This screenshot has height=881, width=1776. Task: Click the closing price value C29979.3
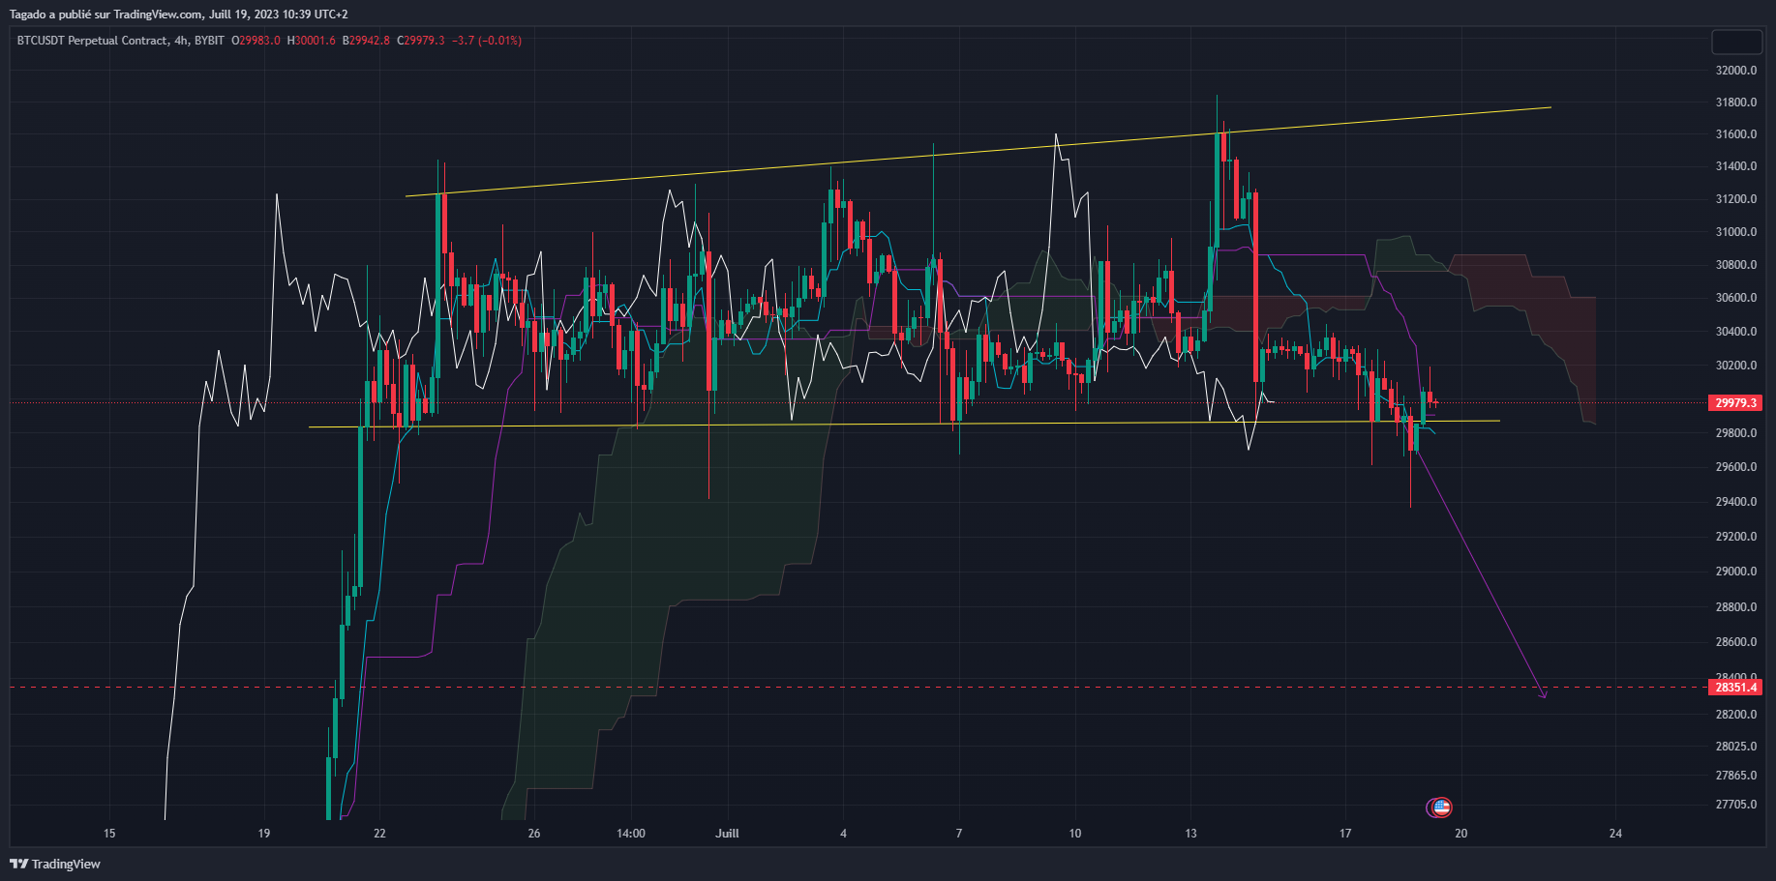(x=421, y=41)
